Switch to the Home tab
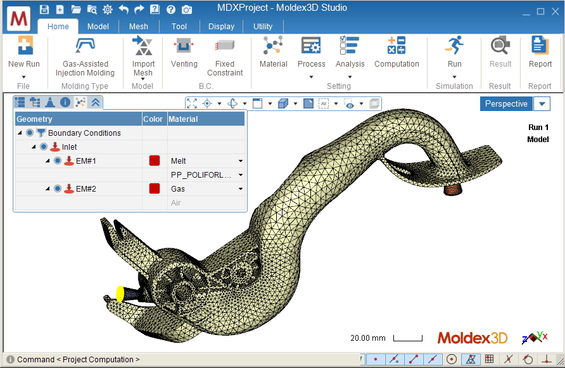This screenshot has height=368, width=565. coord(58,27)
